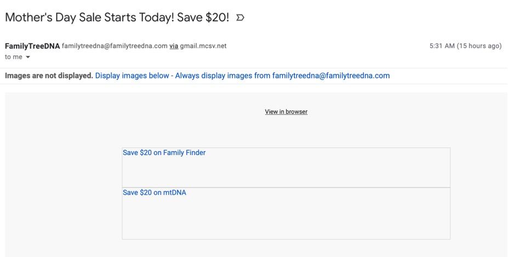Click blank area inside mtDNA image placeholder
Image resolution: width=508 pixels, height=257 pixels.
(x=285, y=219)
